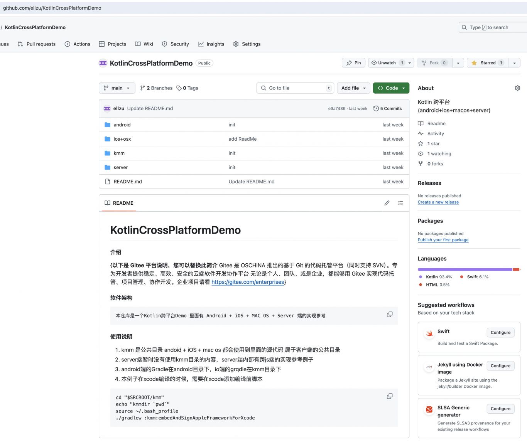Click the repository avatar icon beside KotlinCrossPlatformDemo

[103, 63]
